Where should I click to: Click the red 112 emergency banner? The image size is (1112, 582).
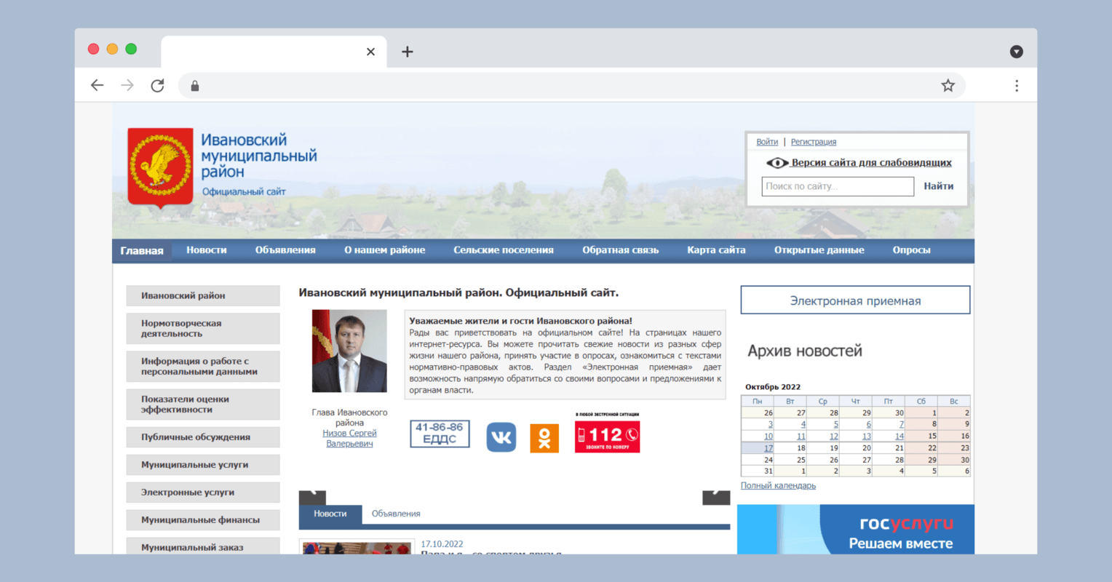(607, 435)
